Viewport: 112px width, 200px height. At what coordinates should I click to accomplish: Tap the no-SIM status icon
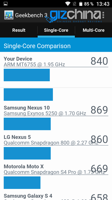pyautogui.click(x=74, y=4)
